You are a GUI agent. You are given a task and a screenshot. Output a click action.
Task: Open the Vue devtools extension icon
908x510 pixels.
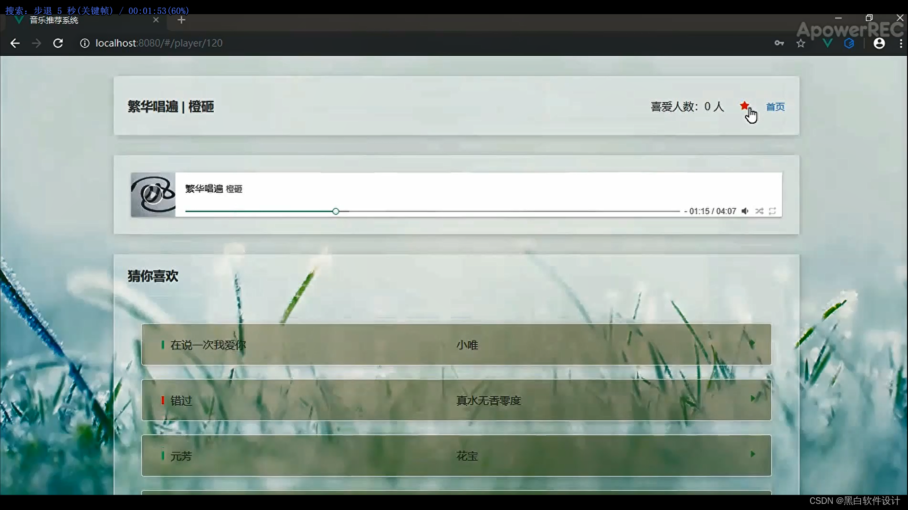(x=827, y=43)
